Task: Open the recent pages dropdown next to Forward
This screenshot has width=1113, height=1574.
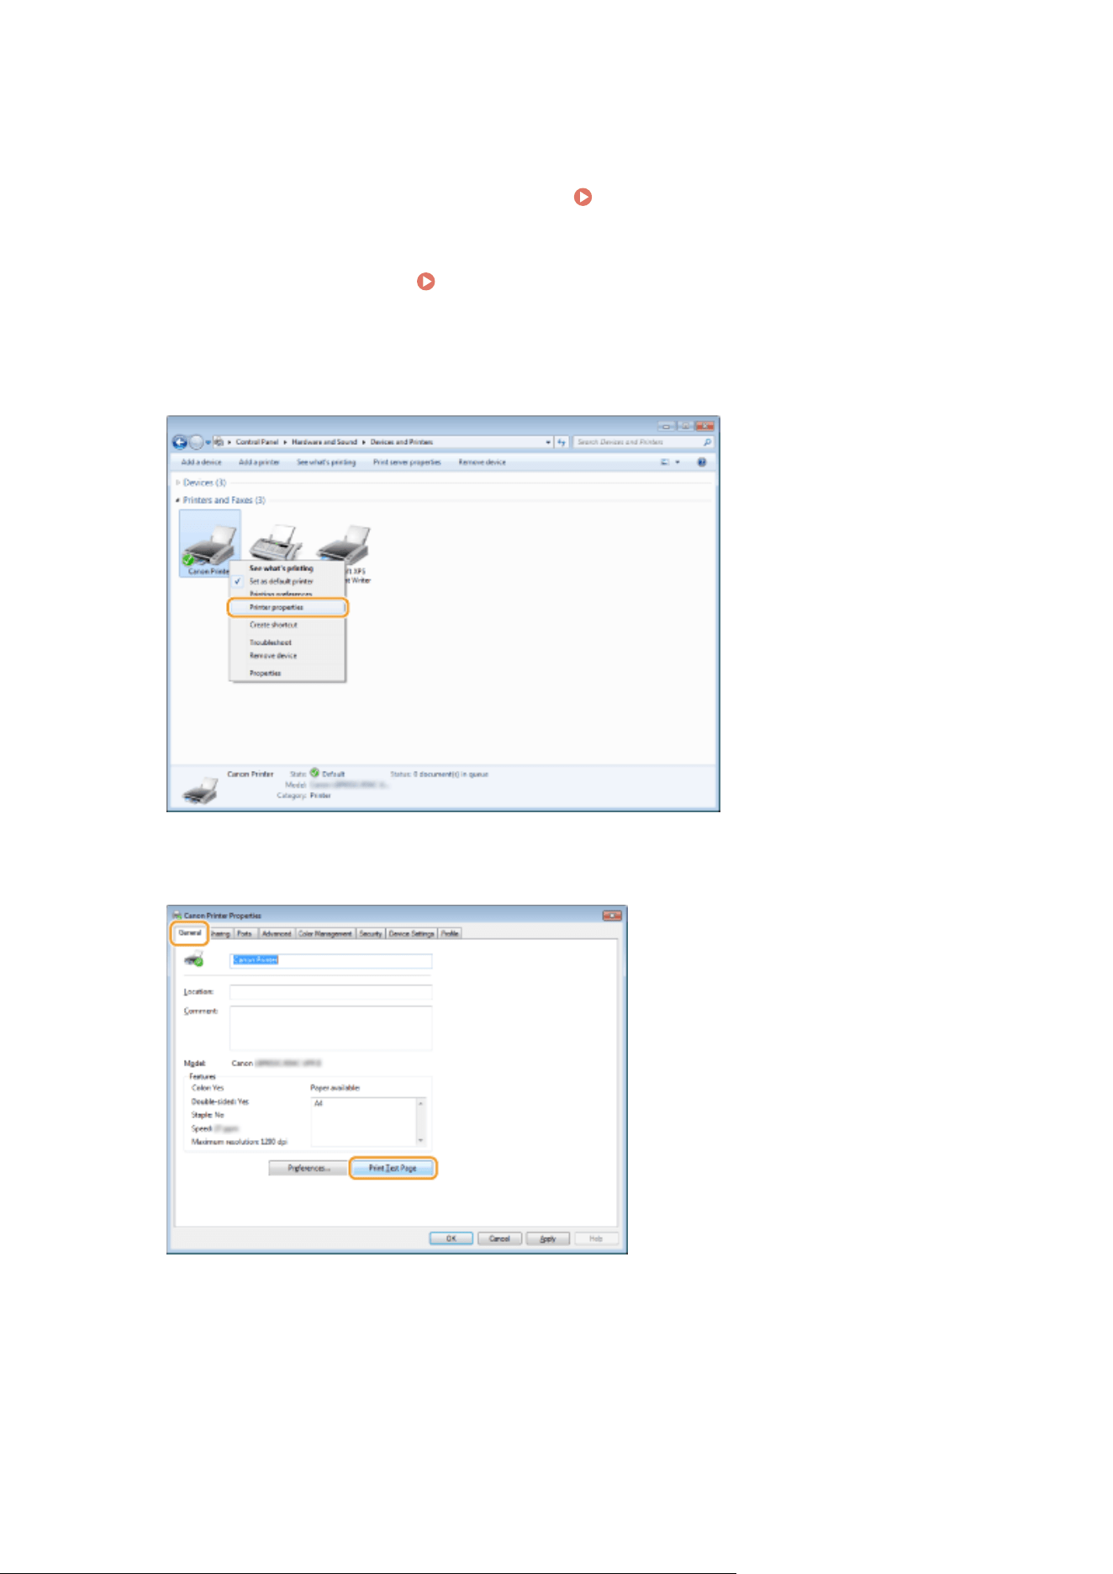Action: click(208, 442)
